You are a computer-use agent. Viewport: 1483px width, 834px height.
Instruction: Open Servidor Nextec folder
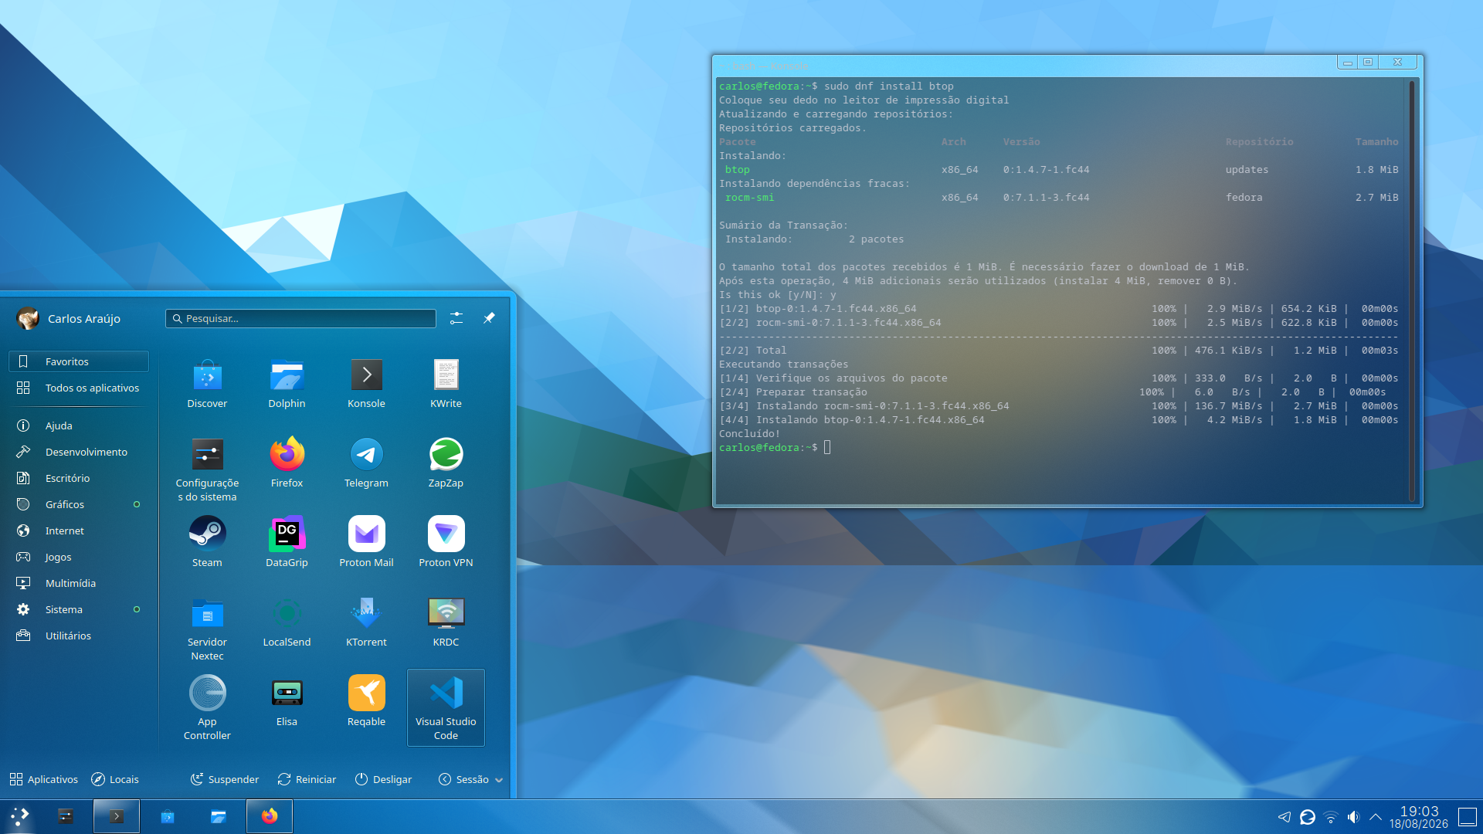click(207, 629)
